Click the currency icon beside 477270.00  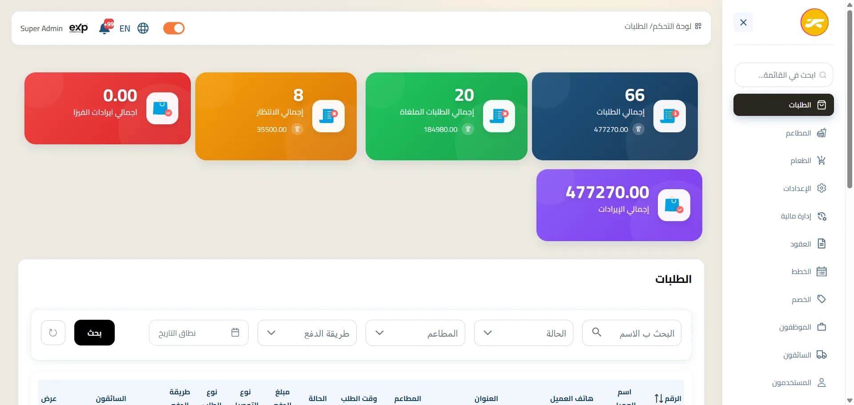click(x=638, y=129)
